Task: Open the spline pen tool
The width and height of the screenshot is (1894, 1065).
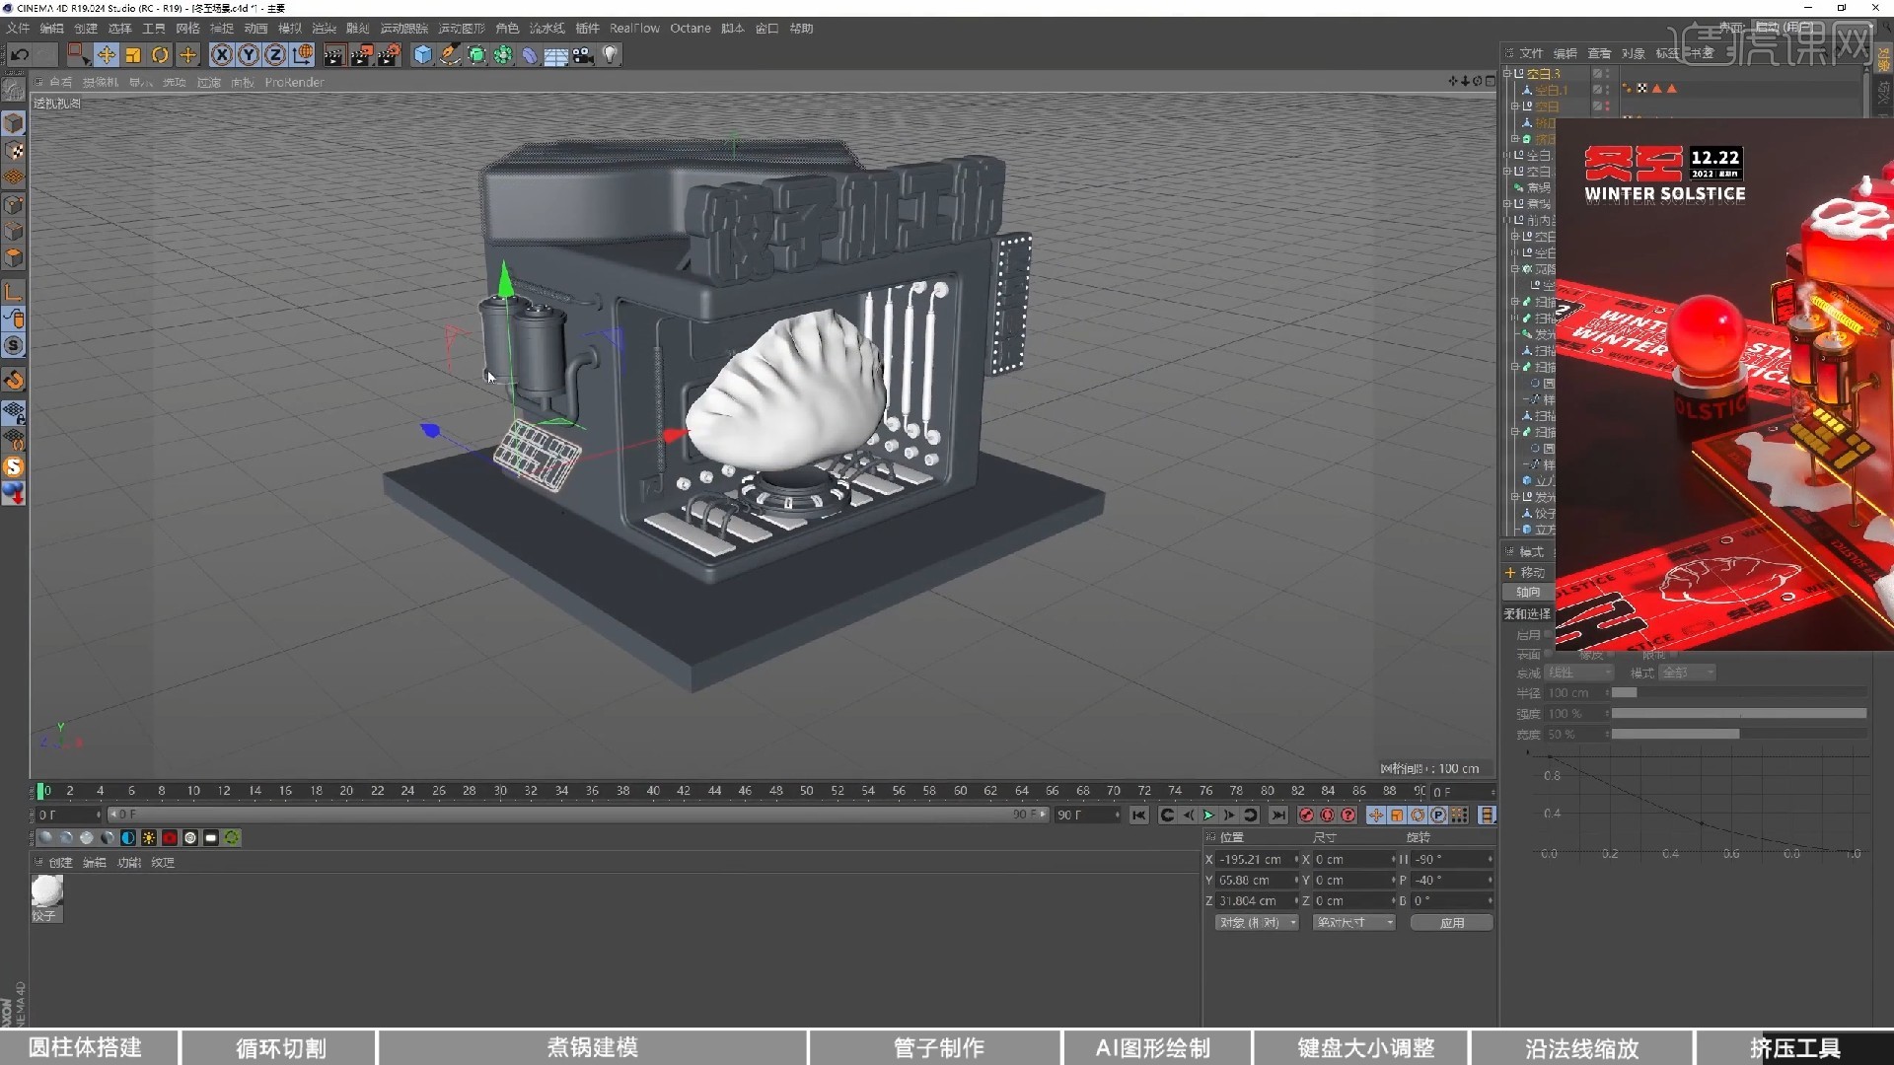Action: click(x=450, y=55)
